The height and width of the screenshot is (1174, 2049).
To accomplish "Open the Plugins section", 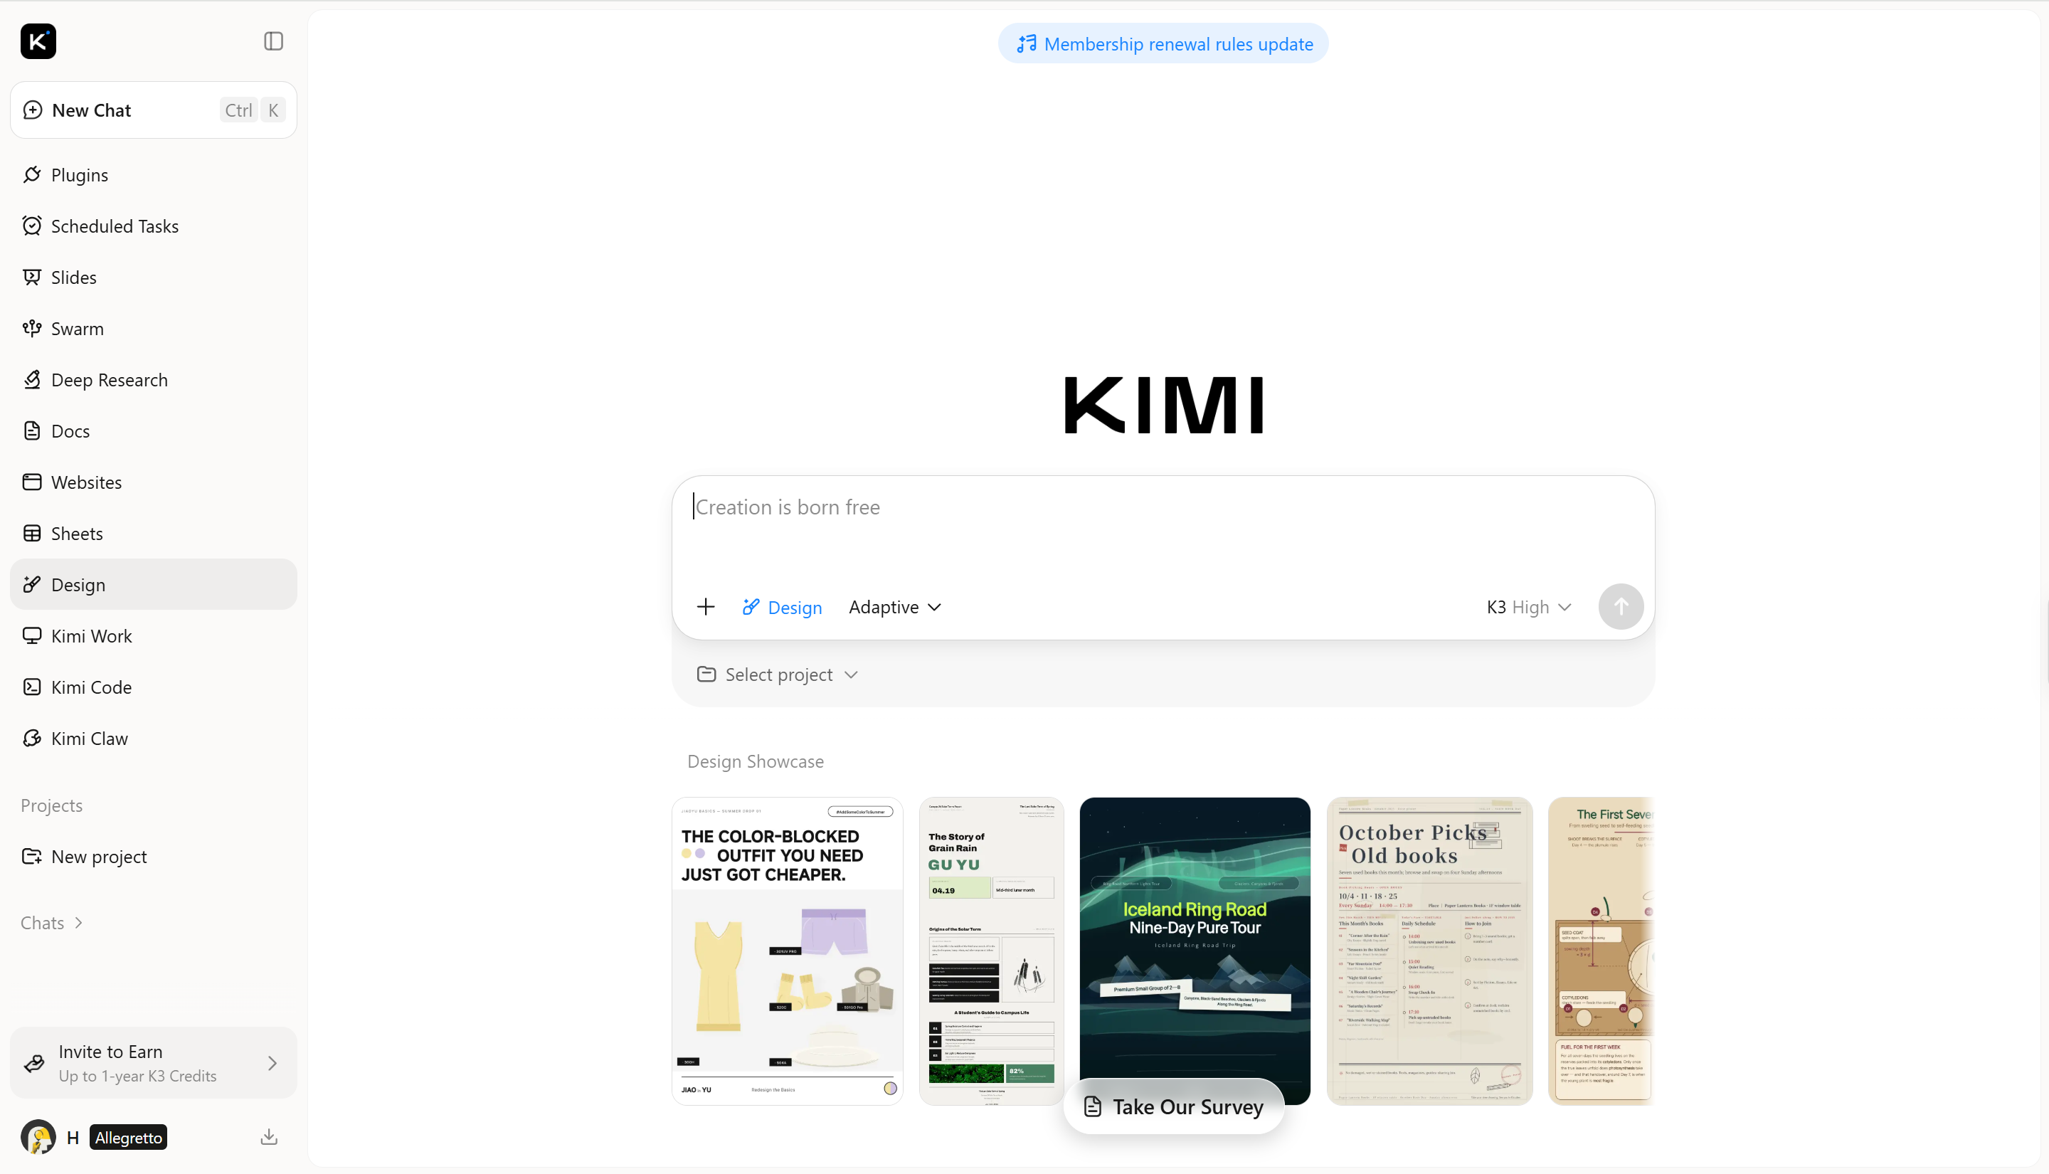I will pyautogui.click(x=153, y=175).
